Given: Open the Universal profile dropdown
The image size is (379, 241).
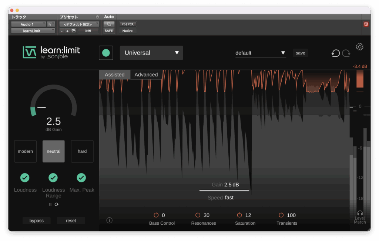Looking at the screenshot, I should tap(151, 53).
